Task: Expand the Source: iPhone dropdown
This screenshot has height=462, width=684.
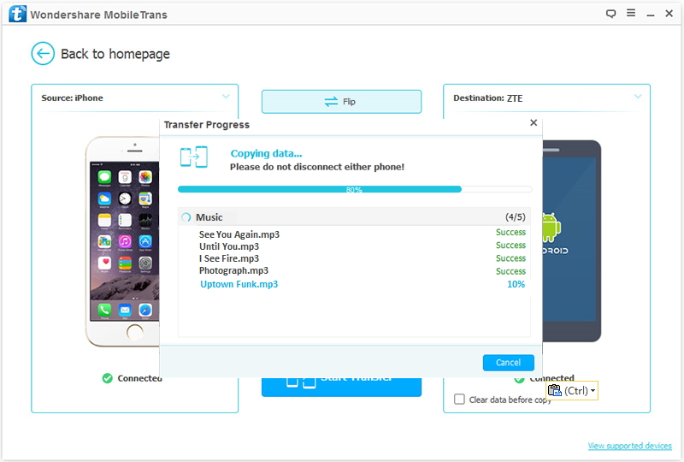Action: click(x=226, y=97)
